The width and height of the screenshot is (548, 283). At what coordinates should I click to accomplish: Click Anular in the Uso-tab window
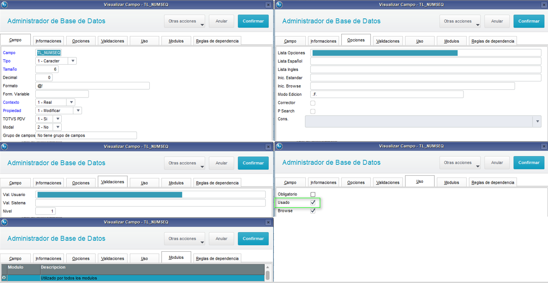click(x=497, y=163)
